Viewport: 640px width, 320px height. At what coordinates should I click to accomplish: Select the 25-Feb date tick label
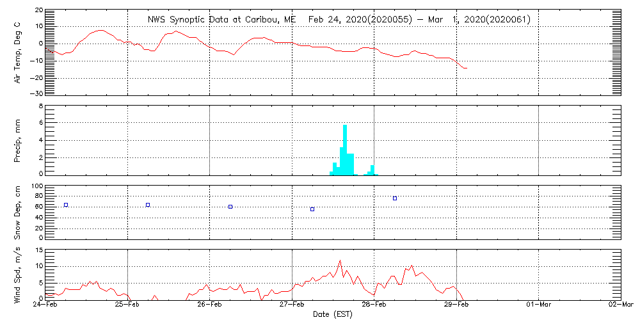point(127,305)
